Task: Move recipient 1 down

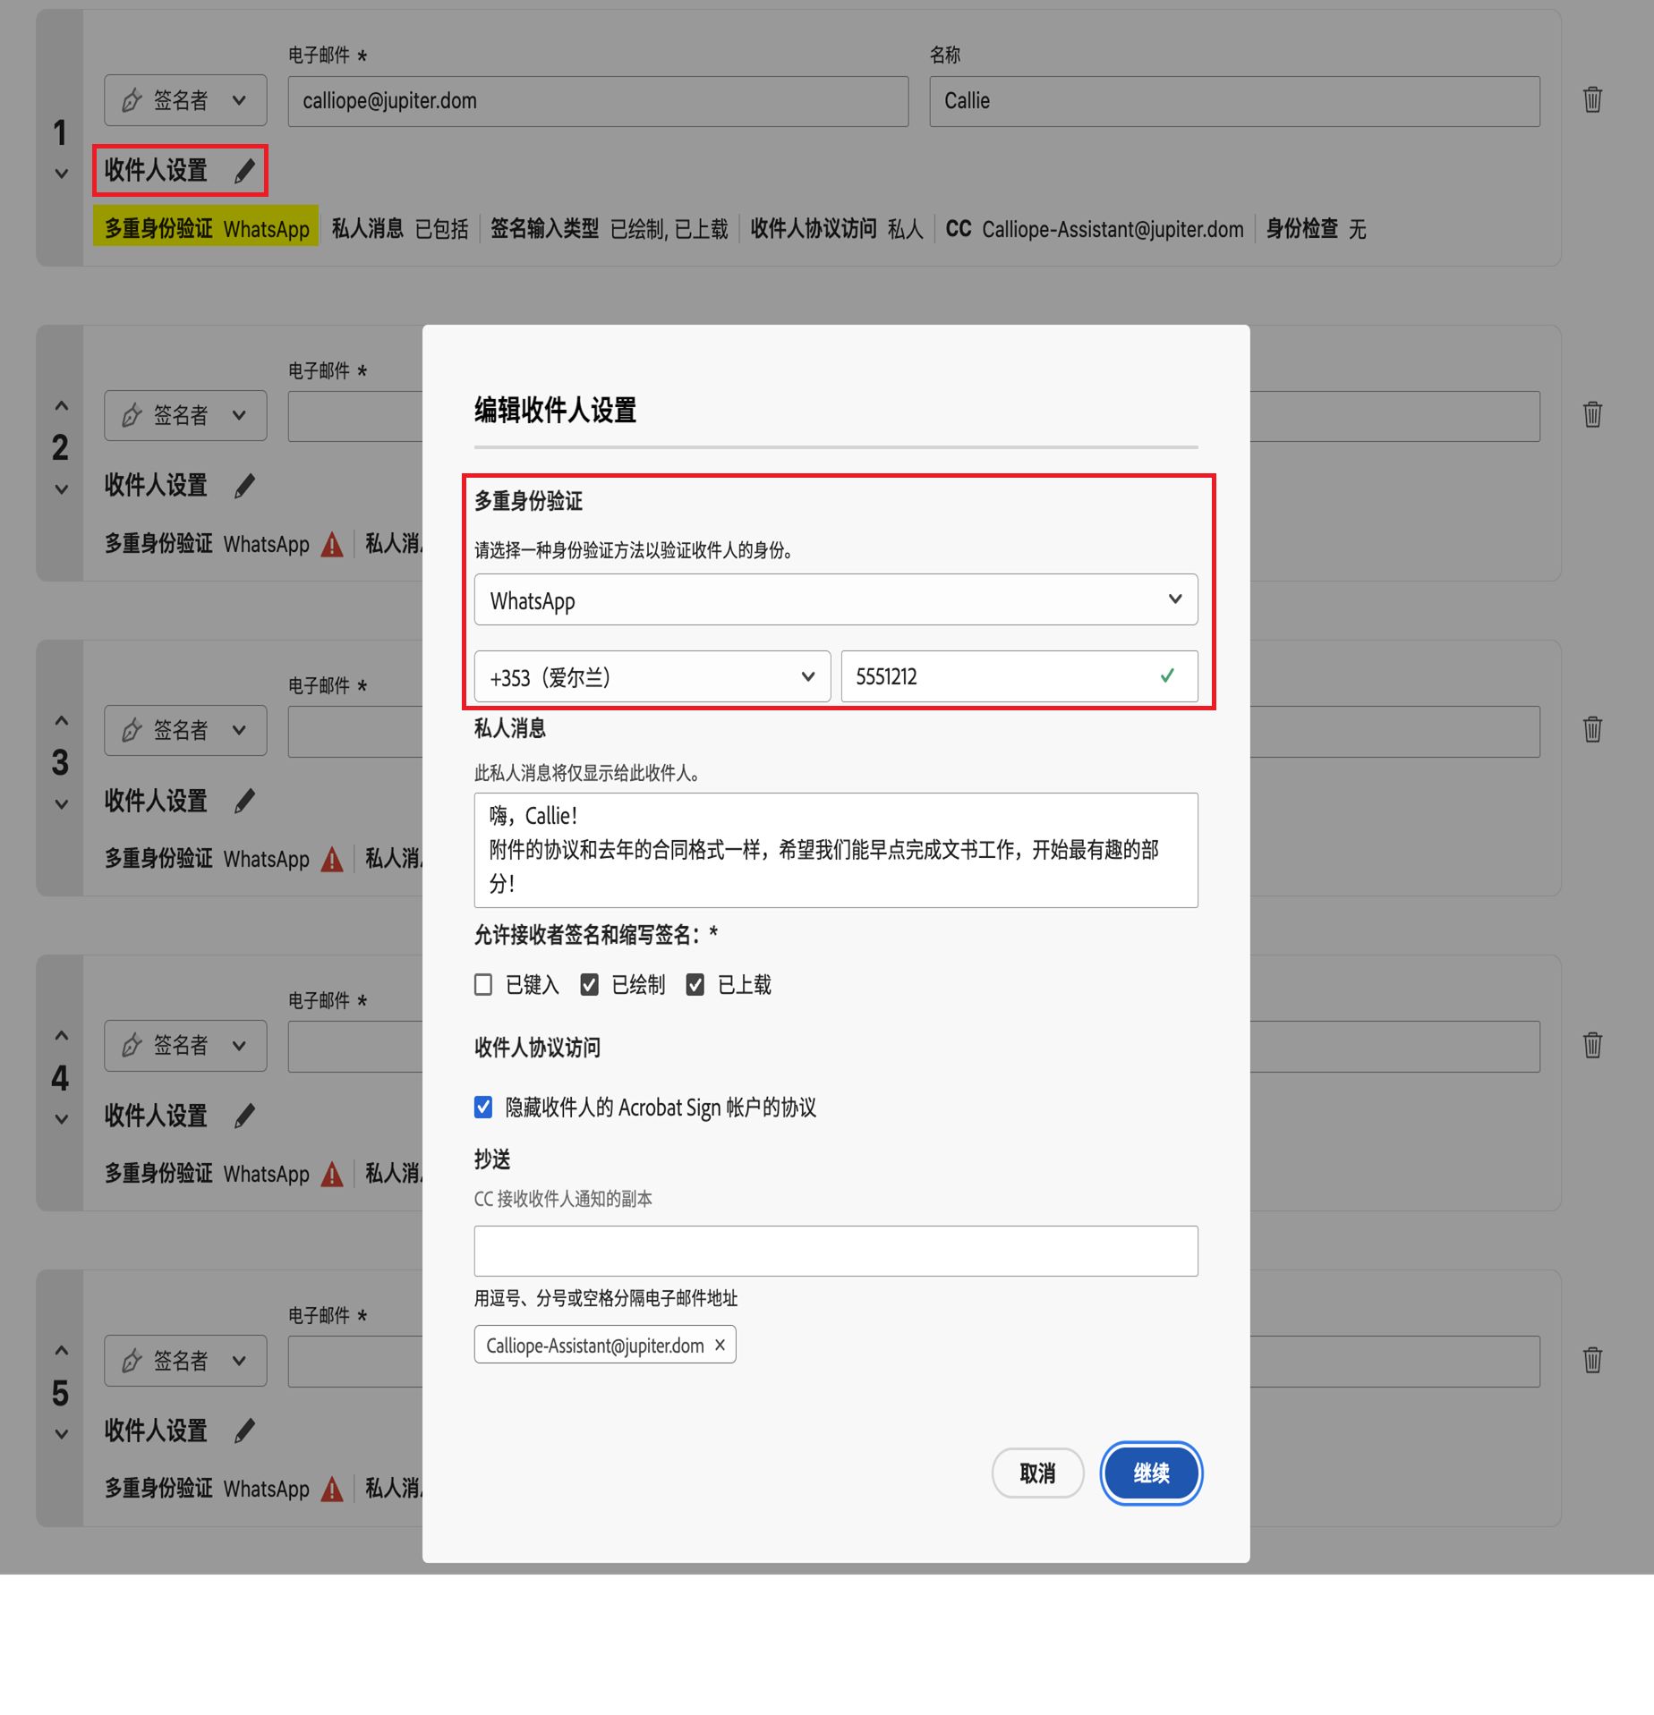Action: pyautogui.click(x=61, y=174)
